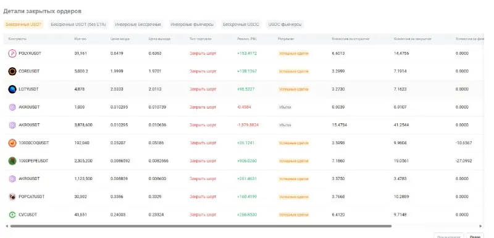This screenshot has width=494, height=238.
Task: Click the COREUSDT contract name
Action: [29, 72]
